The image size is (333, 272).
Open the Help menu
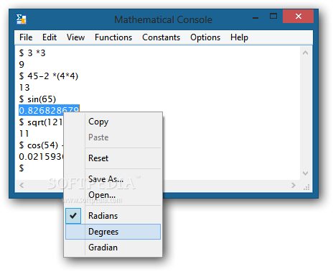point(239,37)
